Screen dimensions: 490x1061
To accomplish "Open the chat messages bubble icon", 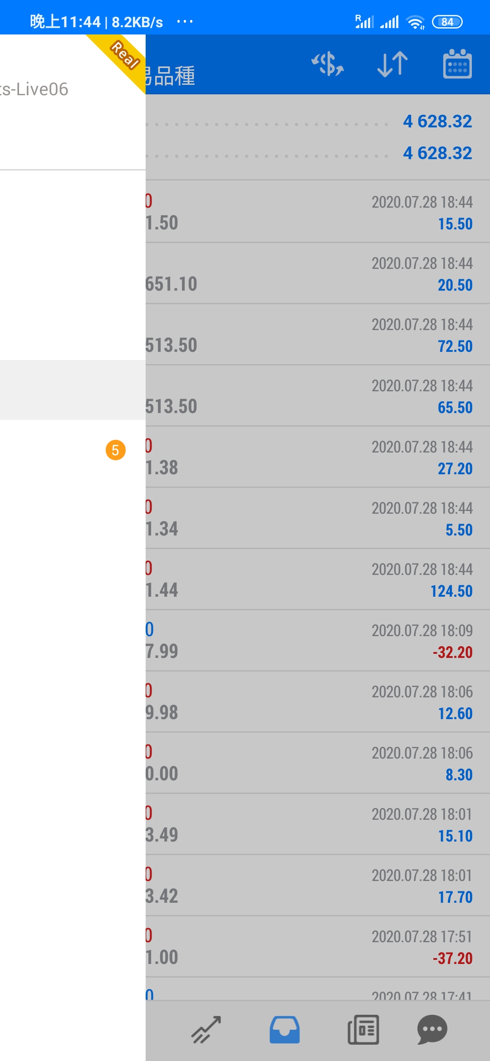I will click(x=432, y=1030).
